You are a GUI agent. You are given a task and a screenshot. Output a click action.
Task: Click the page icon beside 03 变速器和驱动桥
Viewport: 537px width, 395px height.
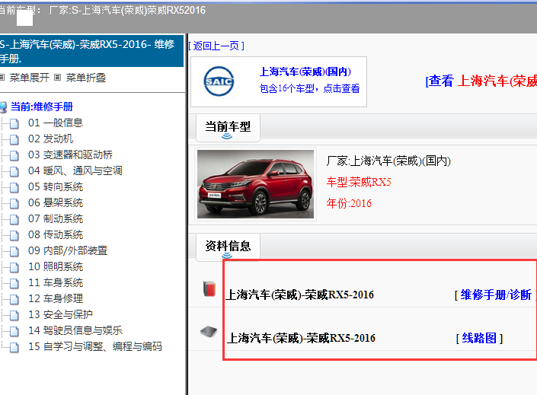pyautogui.click(x=14, y=155)
